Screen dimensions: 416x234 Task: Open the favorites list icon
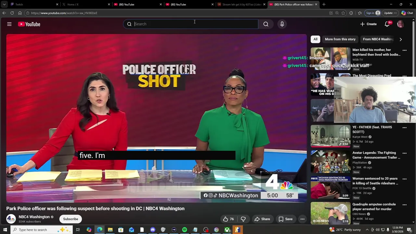coord(360,13)
